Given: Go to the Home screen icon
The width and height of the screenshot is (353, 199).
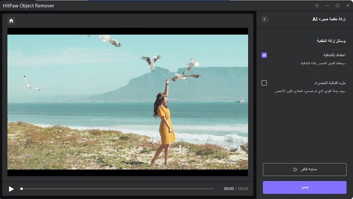Looking at the screenshot, I should point(11,20).
